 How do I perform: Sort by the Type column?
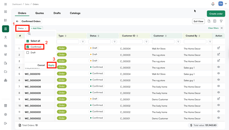(x=66, y=36)
